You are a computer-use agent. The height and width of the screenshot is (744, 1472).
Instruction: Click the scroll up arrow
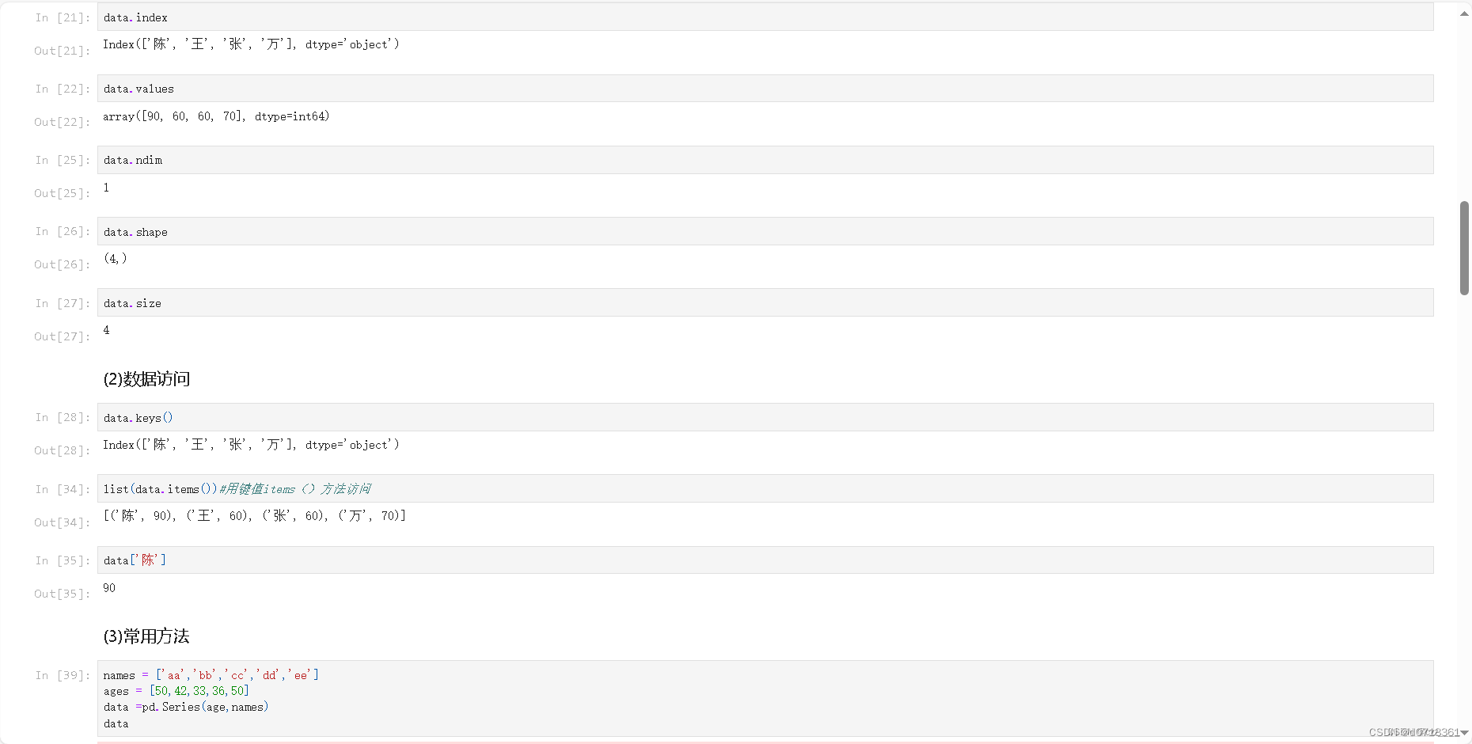1464,13
